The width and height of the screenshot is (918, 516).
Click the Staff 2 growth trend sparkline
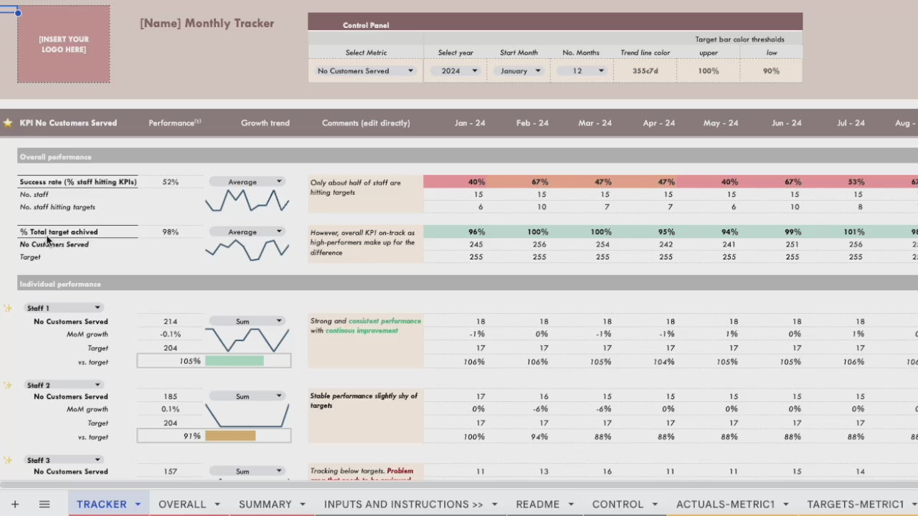click(x=247, y=416)
